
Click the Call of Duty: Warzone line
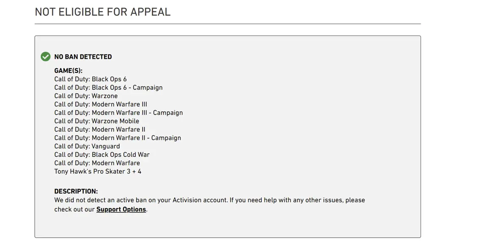point(86,96)
